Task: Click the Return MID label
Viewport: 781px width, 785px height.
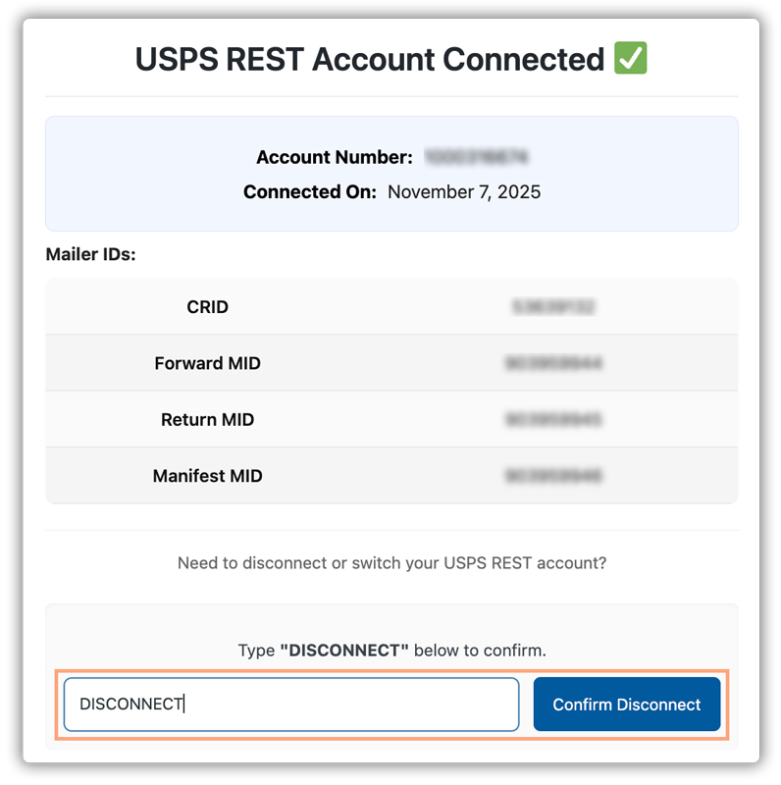Action: click(x=207, y=419)
